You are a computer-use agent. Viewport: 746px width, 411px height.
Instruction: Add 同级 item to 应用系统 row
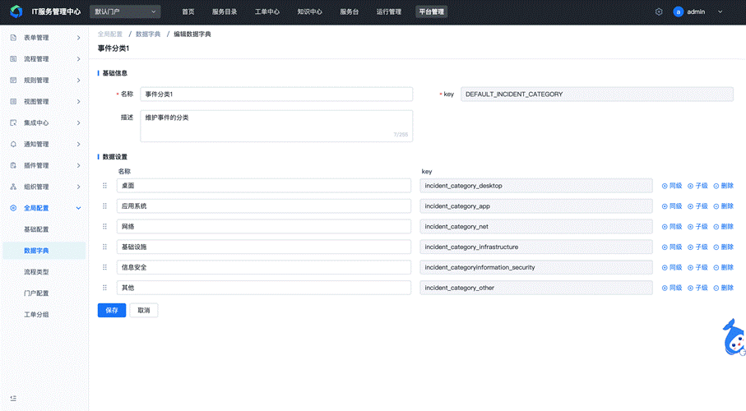(672, 206)
